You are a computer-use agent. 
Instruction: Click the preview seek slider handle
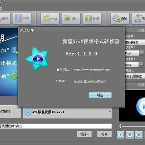coord(120,126)
